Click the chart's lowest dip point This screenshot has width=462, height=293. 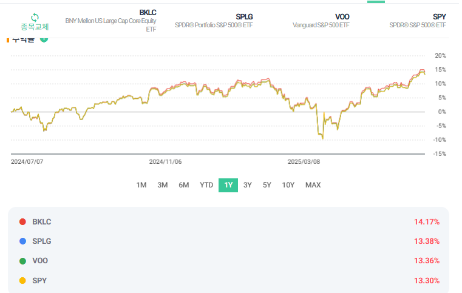[x=322, y=138]
